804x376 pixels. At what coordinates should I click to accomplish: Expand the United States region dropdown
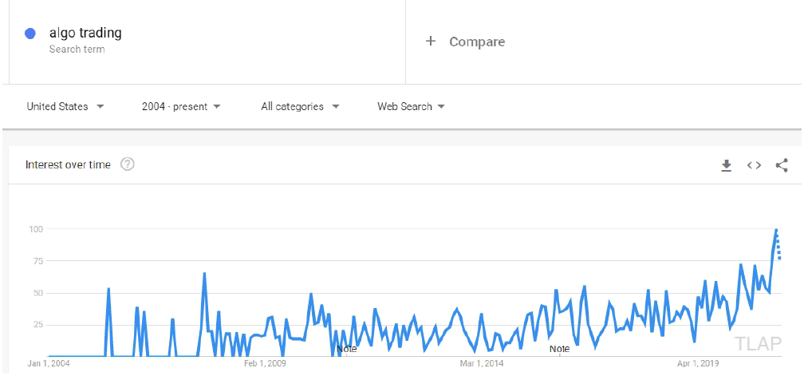65,107
